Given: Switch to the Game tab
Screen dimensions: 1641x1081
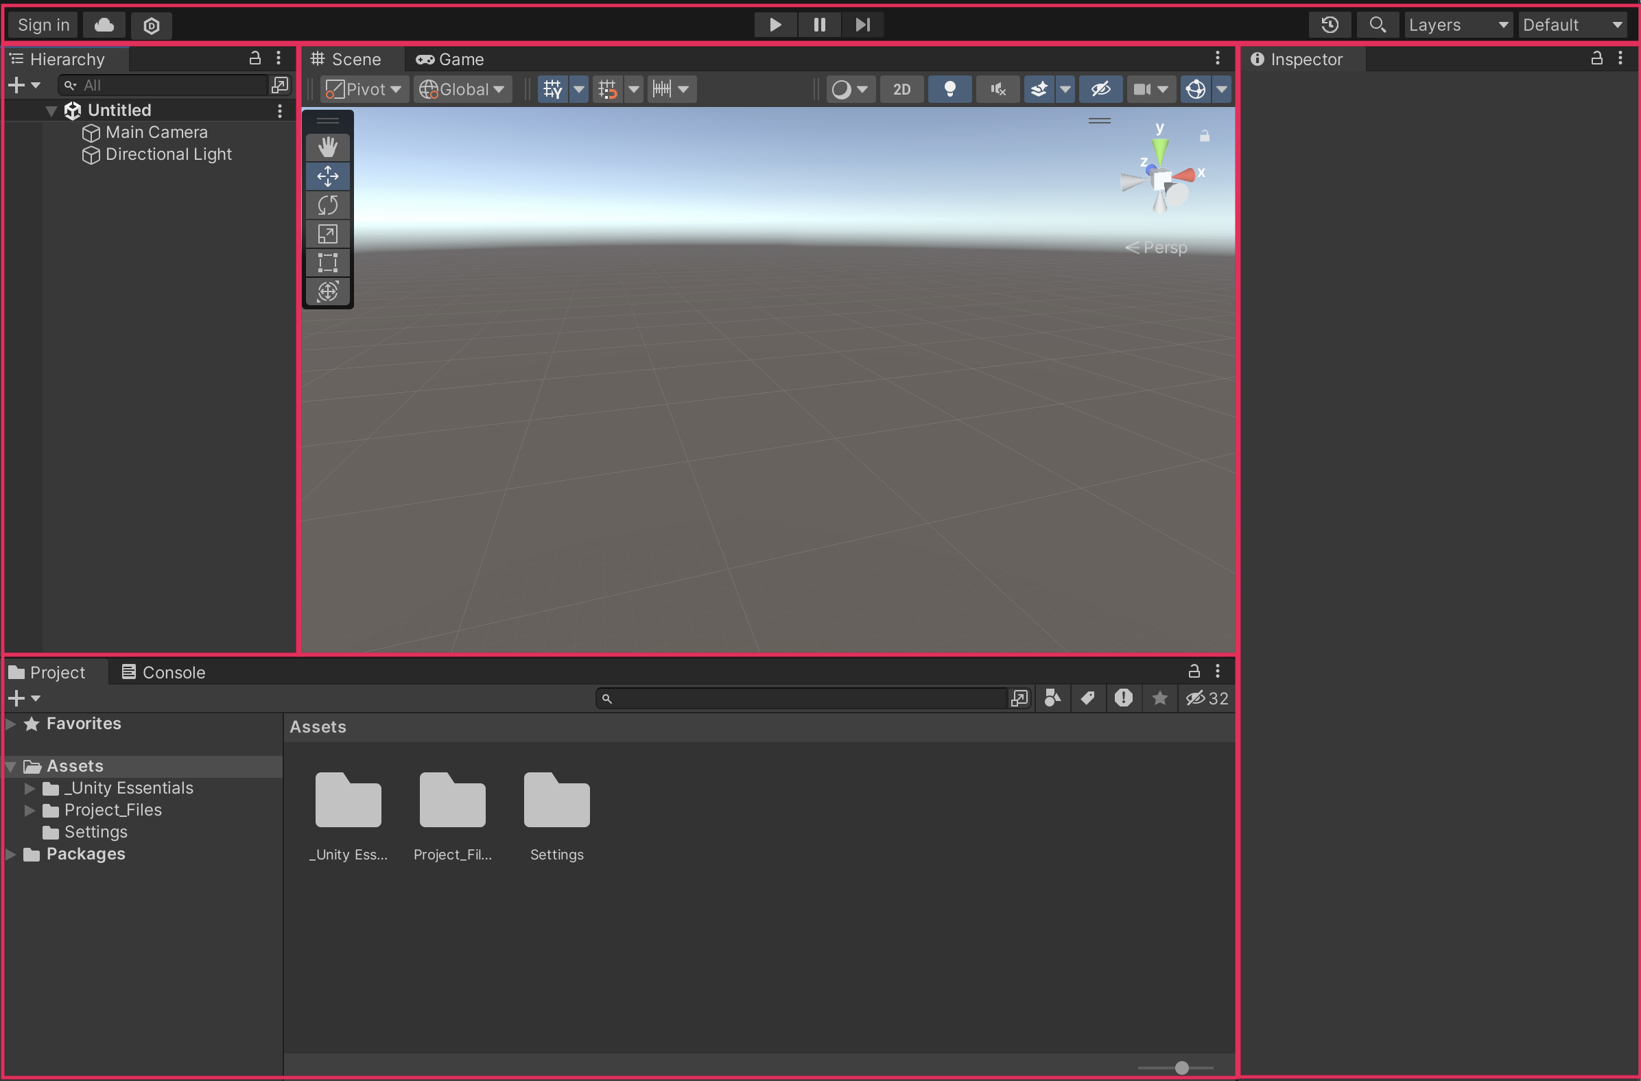Looking at the screenshot, I should tap(449, 59).
